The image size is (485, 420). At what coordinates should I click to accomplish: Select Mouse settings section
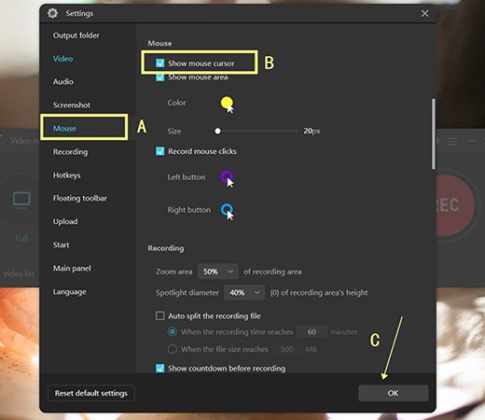pyautogui.click(x=64, y=128)
